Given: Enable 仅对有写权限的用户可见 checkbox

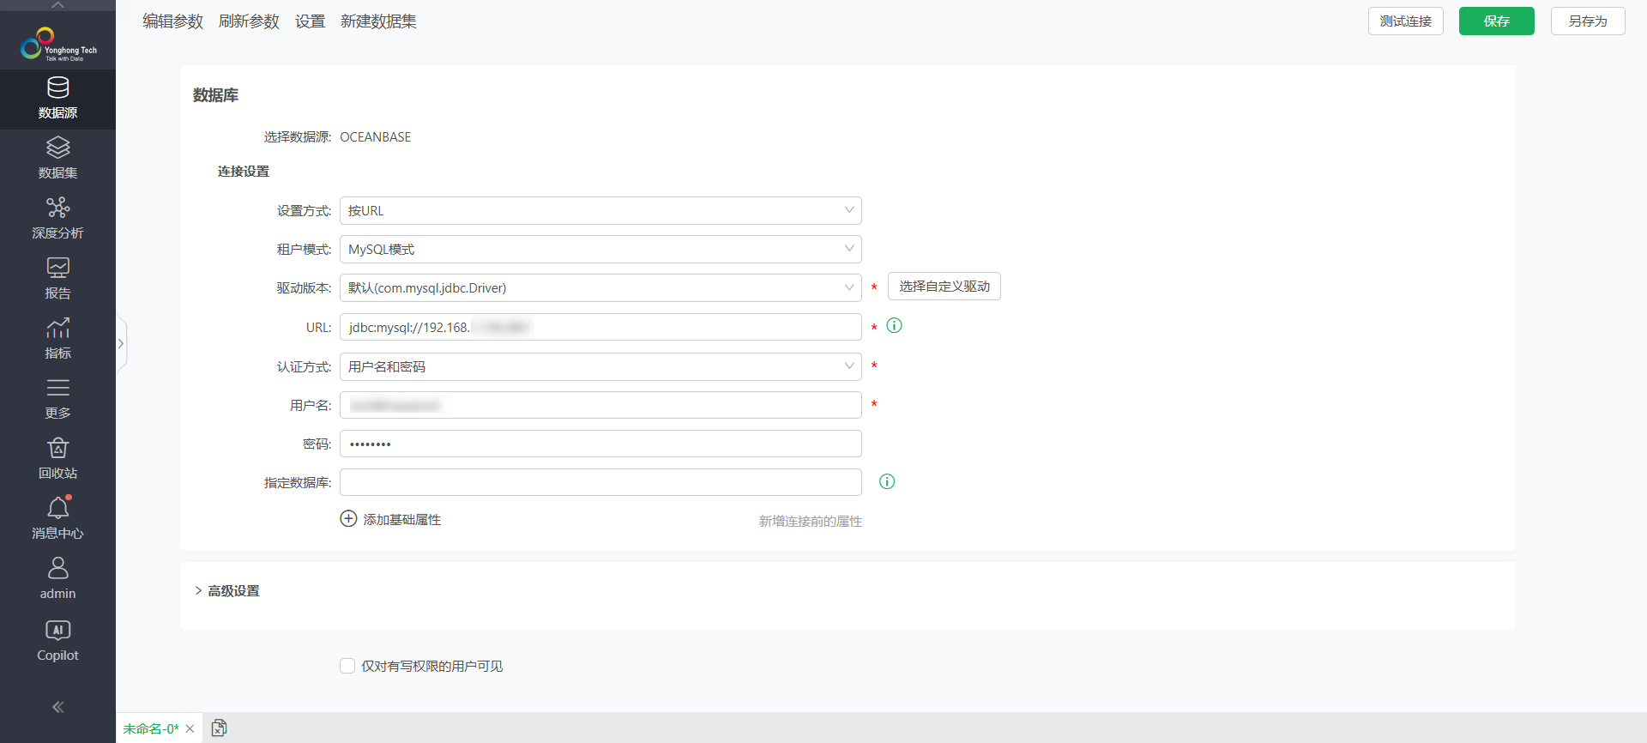Looking at the screenshot, I should (x=347, y=666).
